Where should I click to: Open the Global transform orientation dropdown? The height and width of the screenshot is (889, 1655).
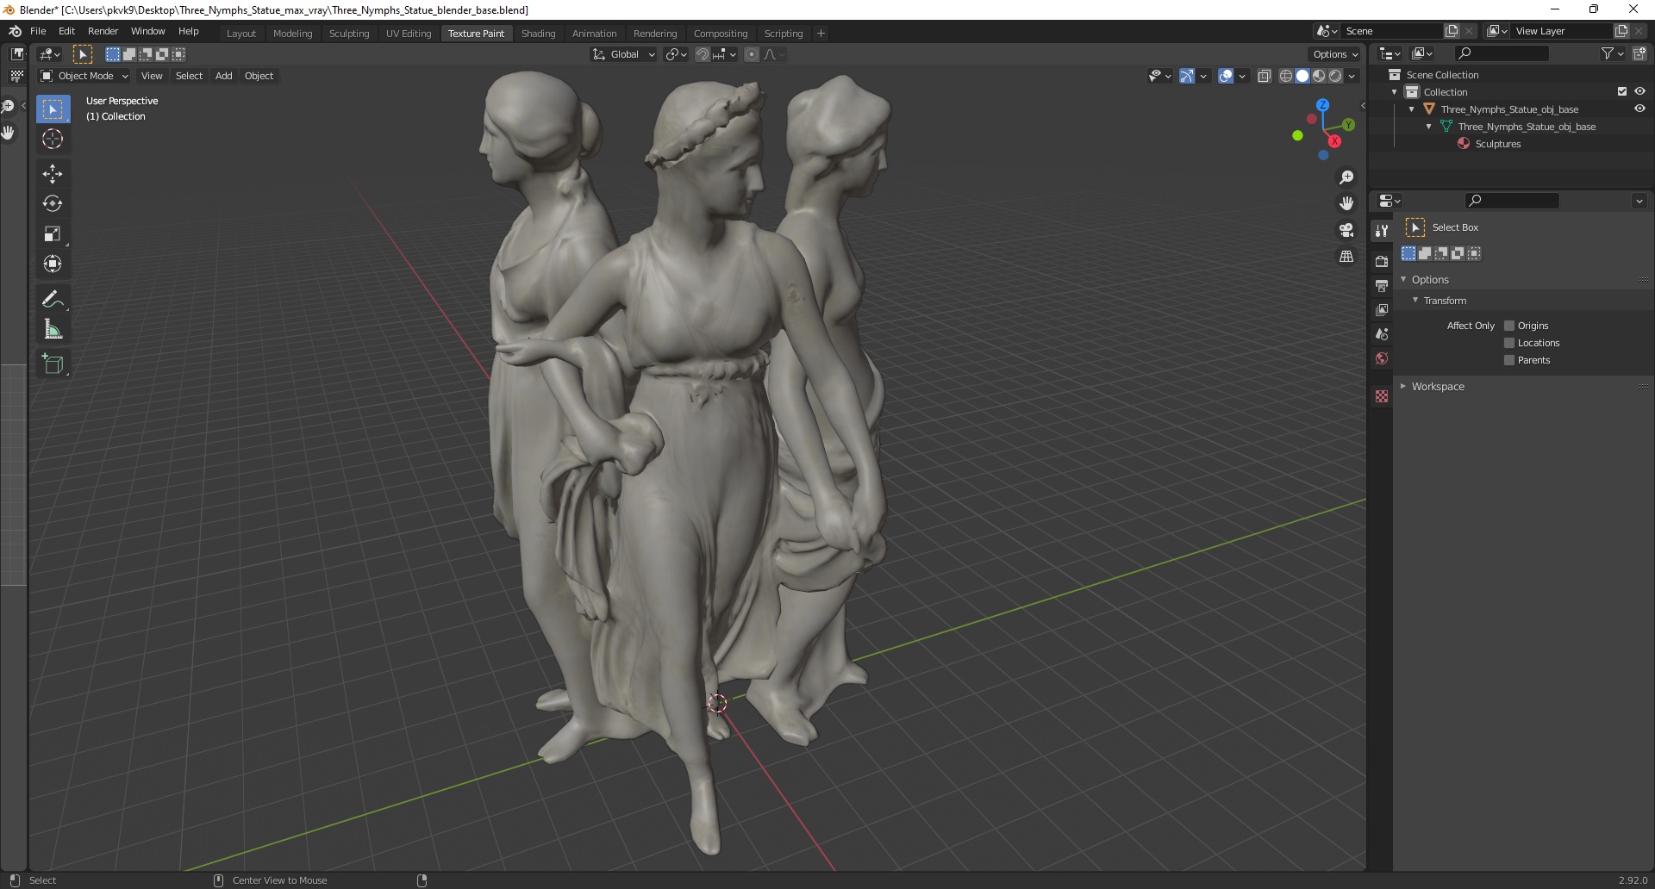[623, 54]
